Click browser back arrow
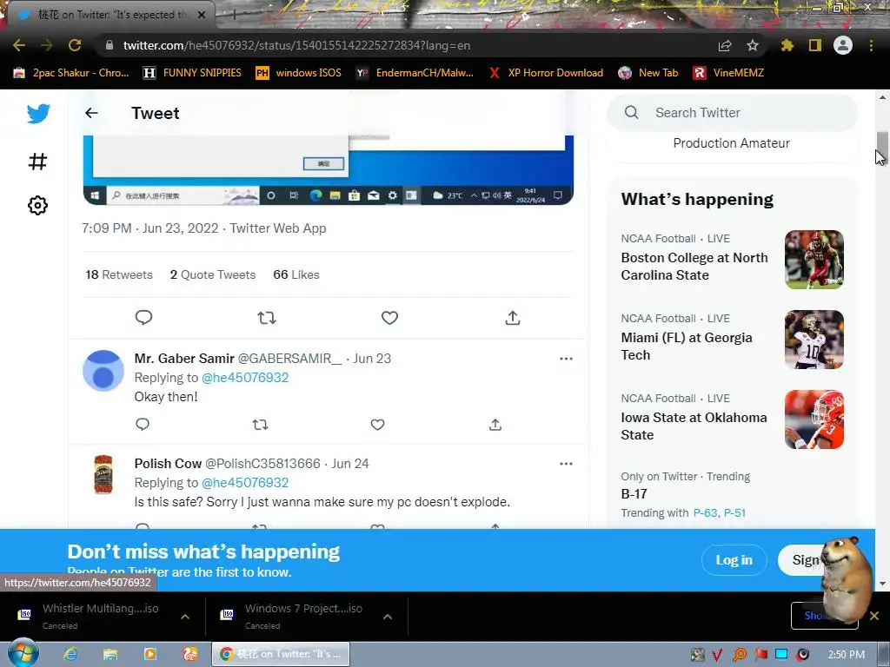This screenshot has height=667, width=890. 19,45
